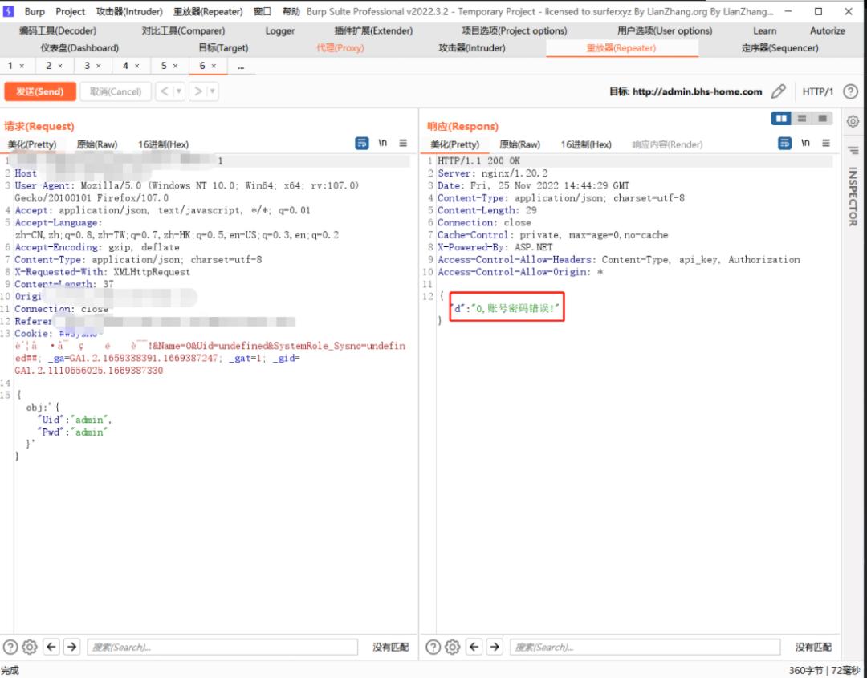This screenshot has width=867, height=678.
Task: Open the Burp menu
Action: (35, 11)
